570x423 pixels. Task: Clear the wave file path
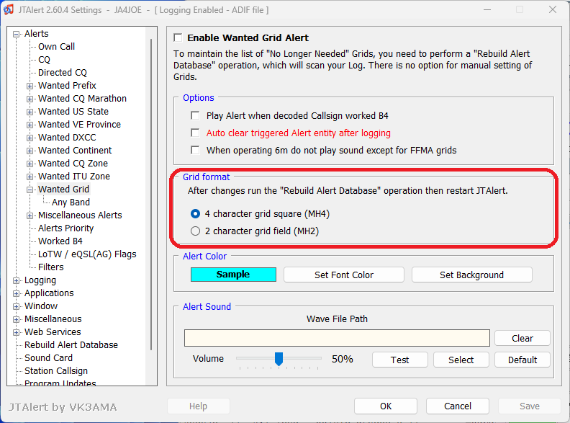[x=522, y=338]
